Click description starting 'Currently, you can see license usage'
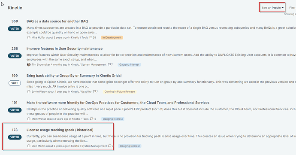The height and width of the screenshot is (155, 296). click(161, 138)
